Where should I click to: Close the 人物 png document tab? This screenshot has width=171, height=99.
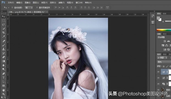(x=47, y=12)
